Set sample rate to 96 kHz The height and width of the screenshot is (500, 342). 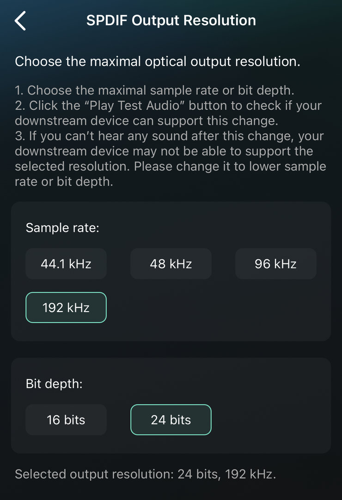[275, 264]
